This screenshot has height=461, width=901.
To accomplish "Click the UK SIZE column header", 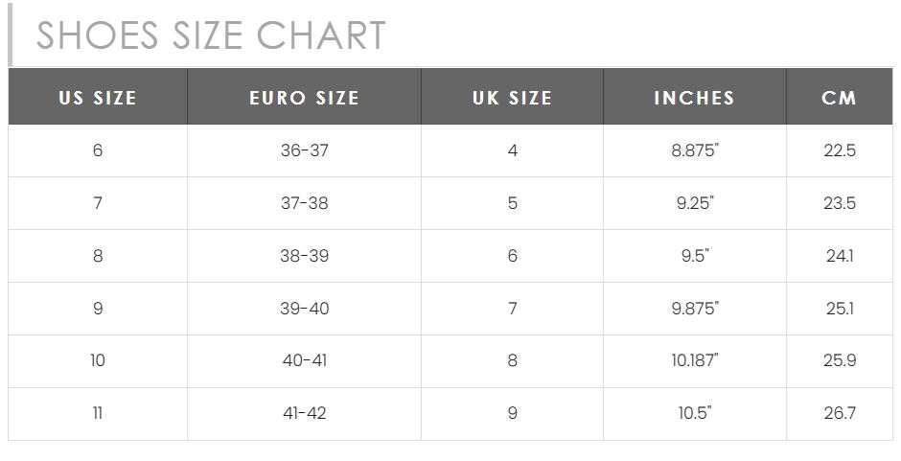I will (512, 98).
